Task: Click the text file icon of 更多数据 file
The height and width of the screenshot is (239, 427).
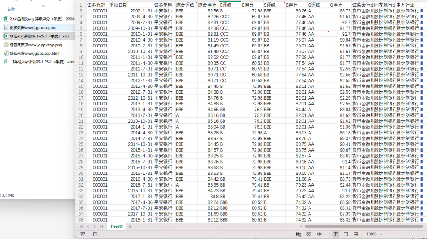Action: click(x=6, y=28)
